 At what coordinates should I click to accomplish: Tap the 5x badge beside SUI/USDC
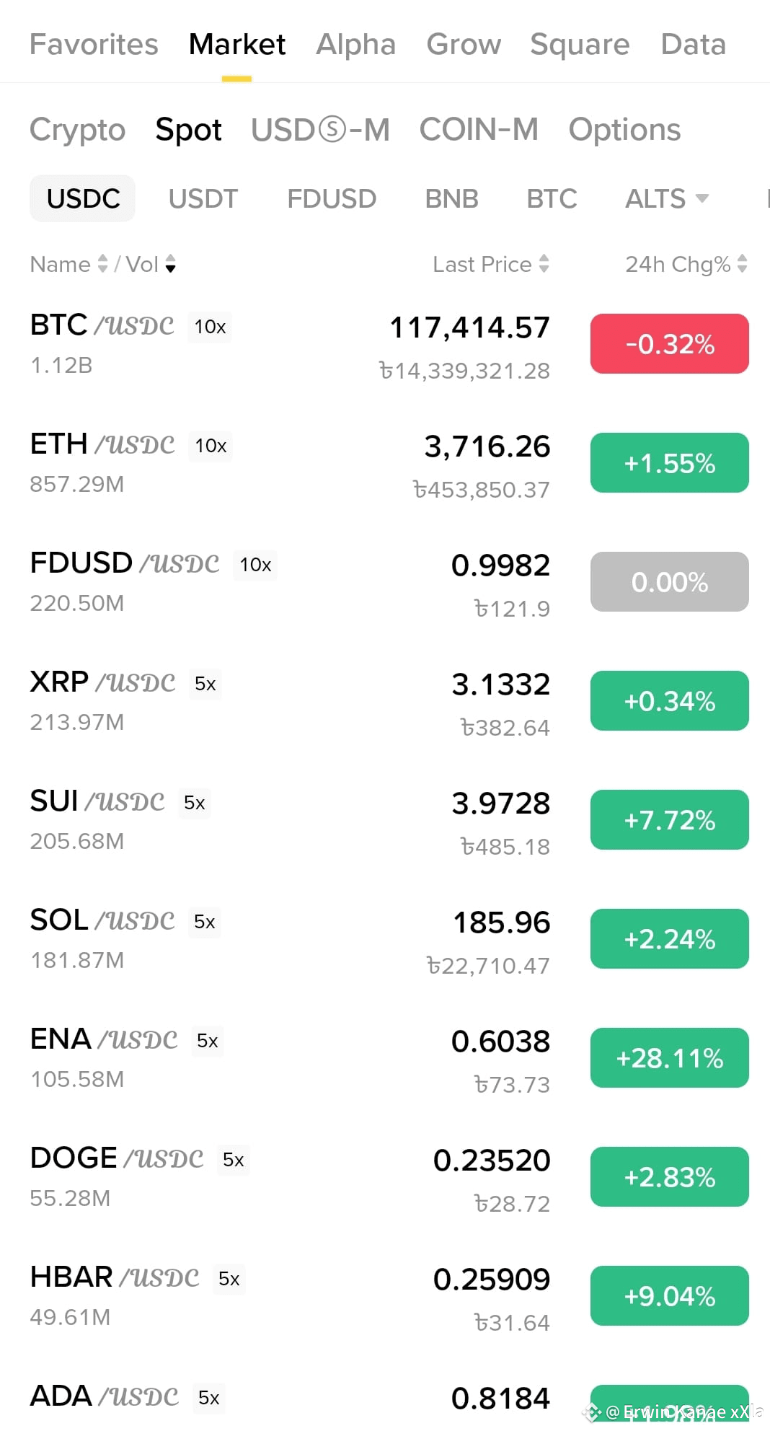195,803
